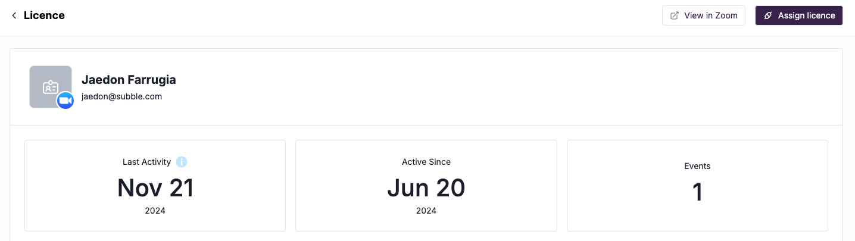The image size is (855, 241).
Task: Select the Nov 21 date value
Action: click(155, 188)
